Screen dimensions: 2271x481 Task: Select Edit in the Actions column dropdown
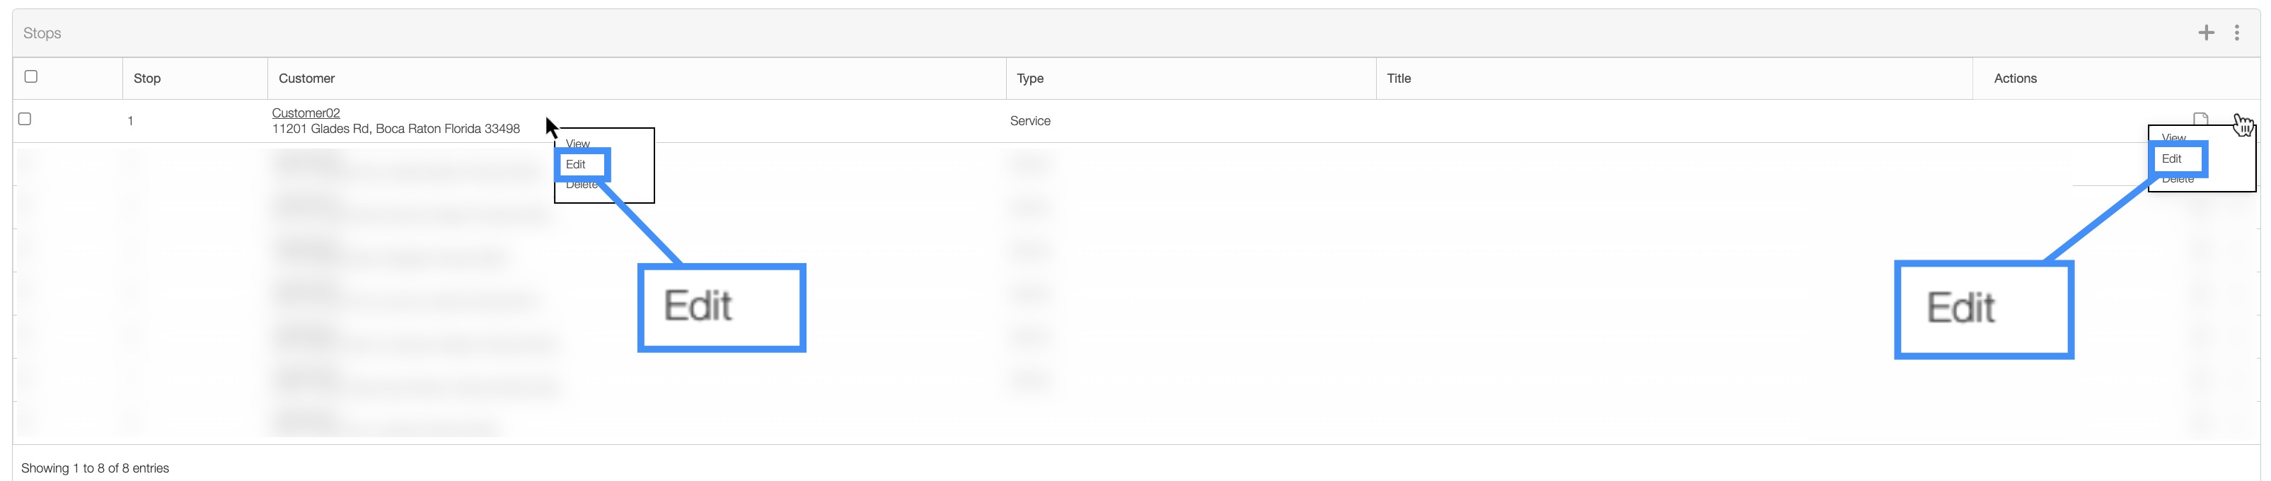click(2171, 158)
